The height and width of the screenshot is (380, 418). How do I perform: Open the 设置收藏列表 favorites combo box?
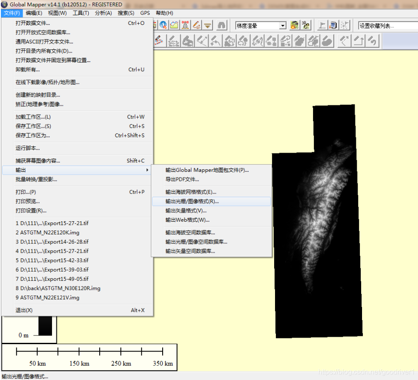pos(388,26)
